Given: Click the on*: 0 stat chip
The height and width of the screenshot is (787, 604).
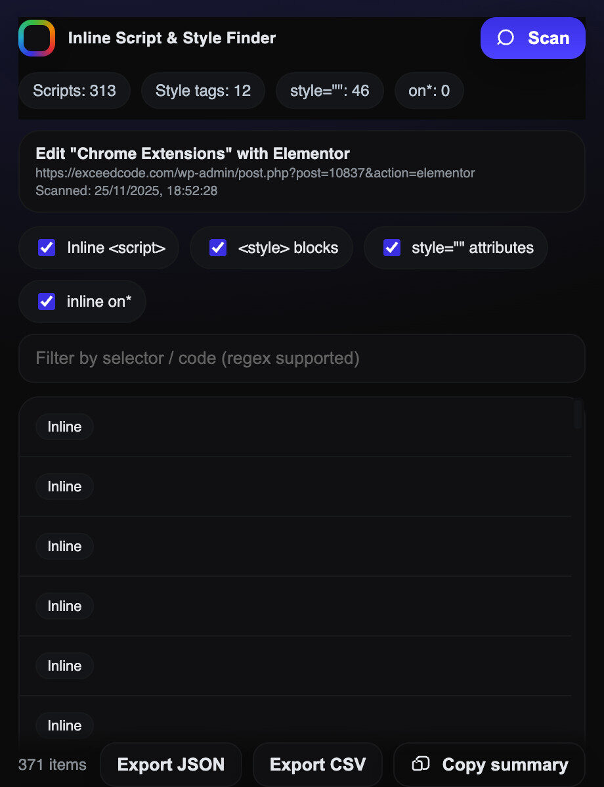Looking at the screenshot, I should coord(429,91).
